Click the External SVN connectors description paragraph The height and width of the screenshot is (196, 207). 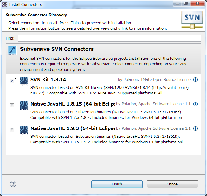[103, 64]
